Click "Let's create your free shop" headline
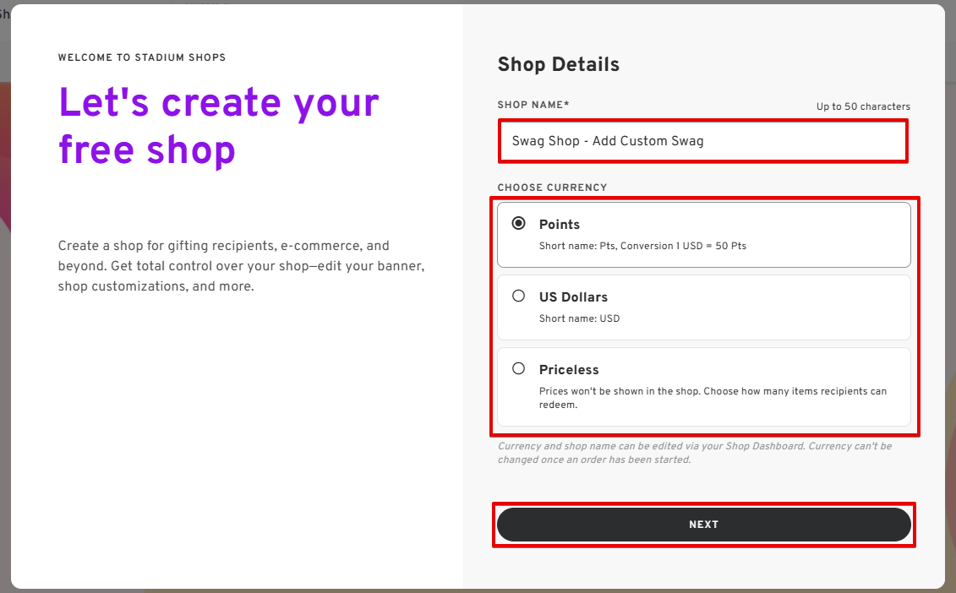The height and width of the screenshot is (593, 956). [219, 126]
